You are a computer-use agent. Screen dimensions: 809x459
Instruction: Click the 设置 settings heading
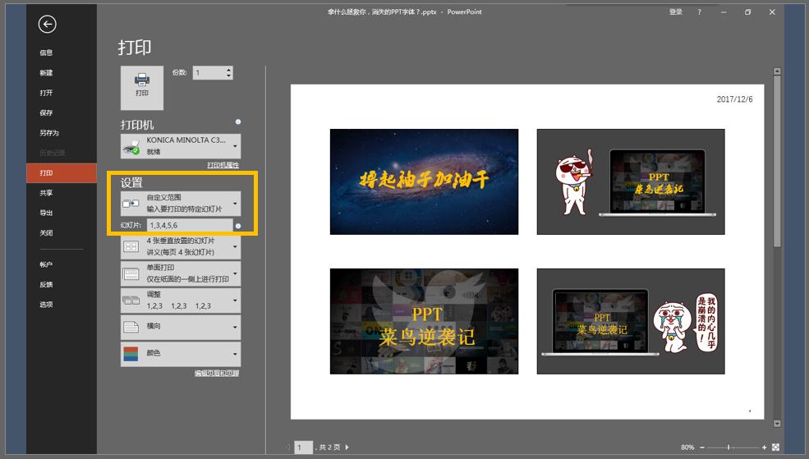[x=131, y=182]
